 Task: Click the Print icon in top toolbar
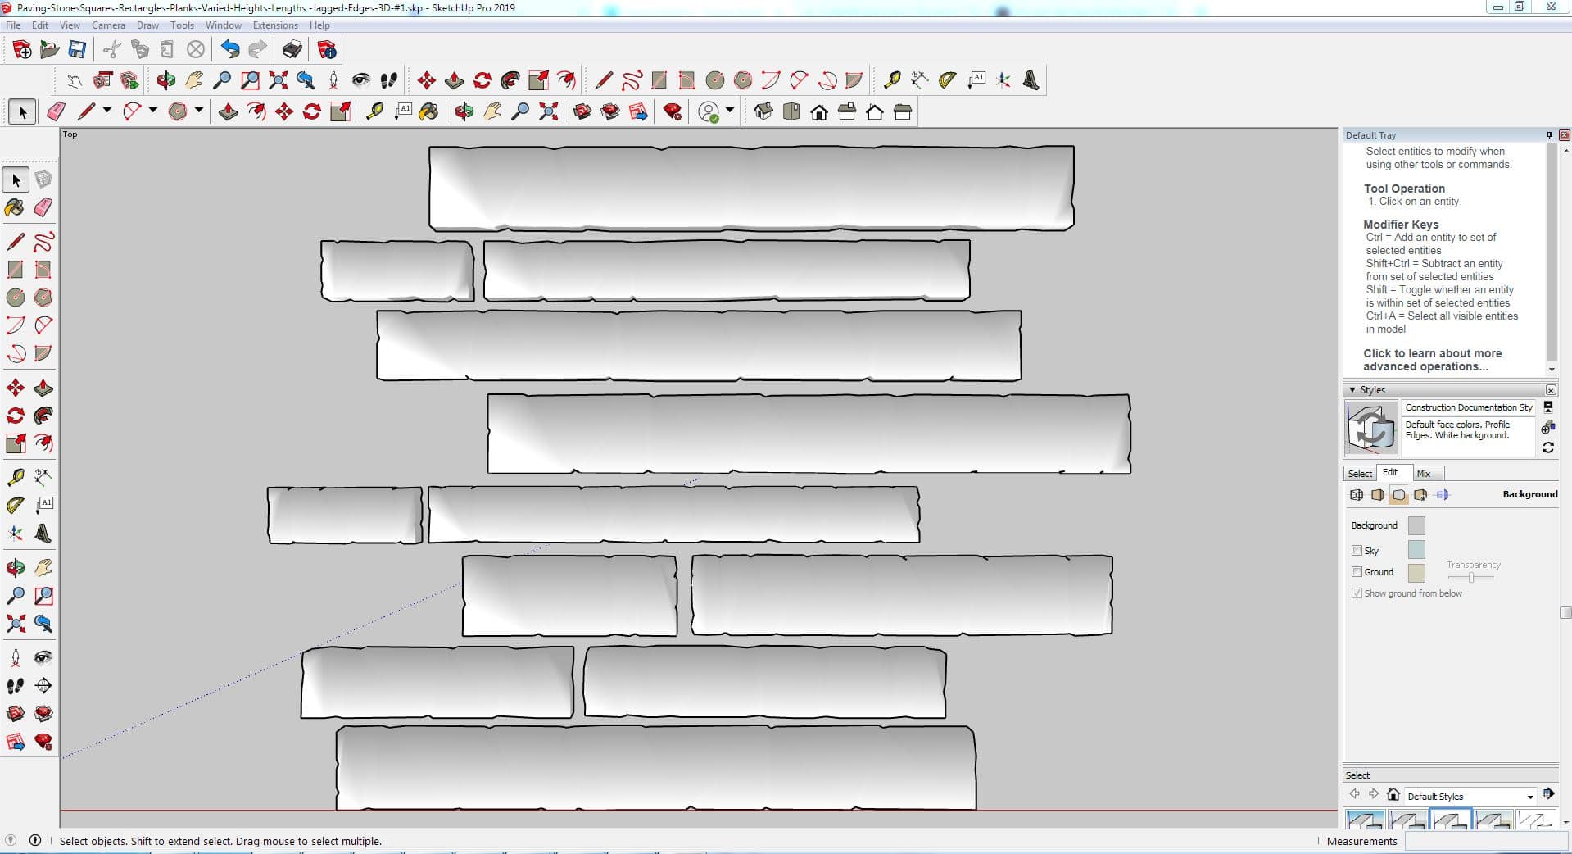(292, 50)
